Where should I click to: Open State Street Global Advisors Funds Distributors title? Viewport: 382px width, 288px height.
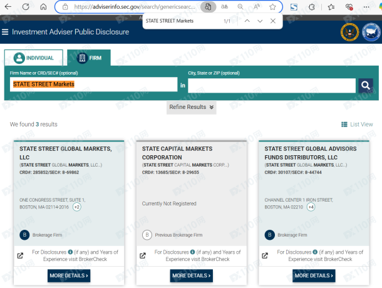(x=311, y=153)
